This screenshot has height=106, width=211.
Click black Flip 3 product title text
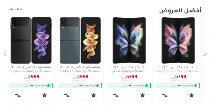click(x=31, y=69)
